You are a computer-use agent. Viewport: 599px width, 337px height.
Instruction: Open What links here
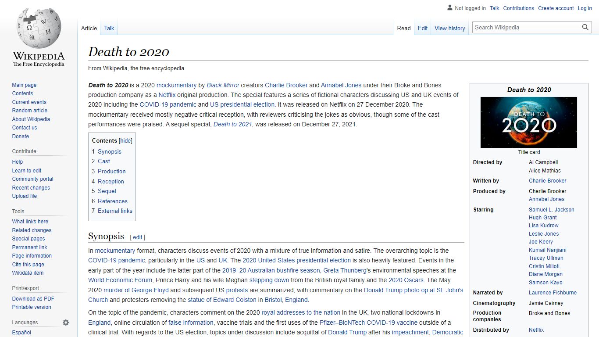(30, 222)
